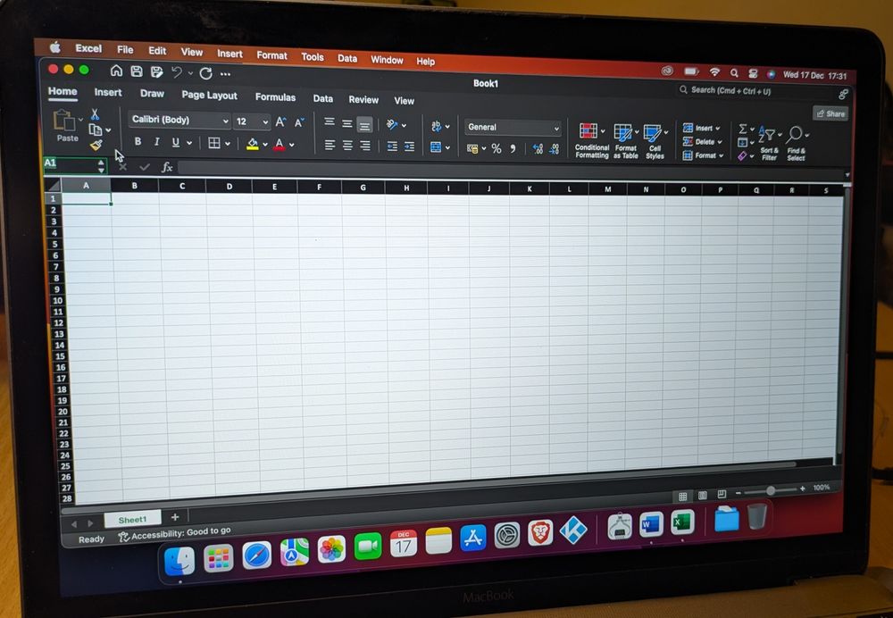Click the Copy icon
893x618 pixels.
(x=96, y=129)
